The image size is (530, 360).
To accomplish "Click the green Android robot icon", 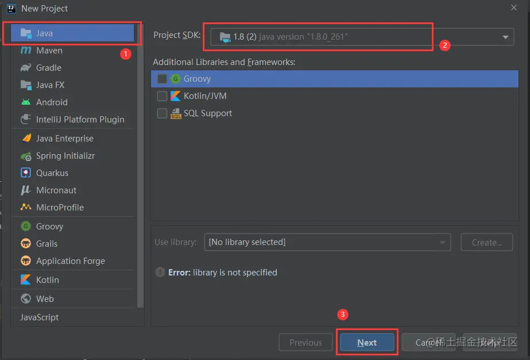I will (26, 102).
